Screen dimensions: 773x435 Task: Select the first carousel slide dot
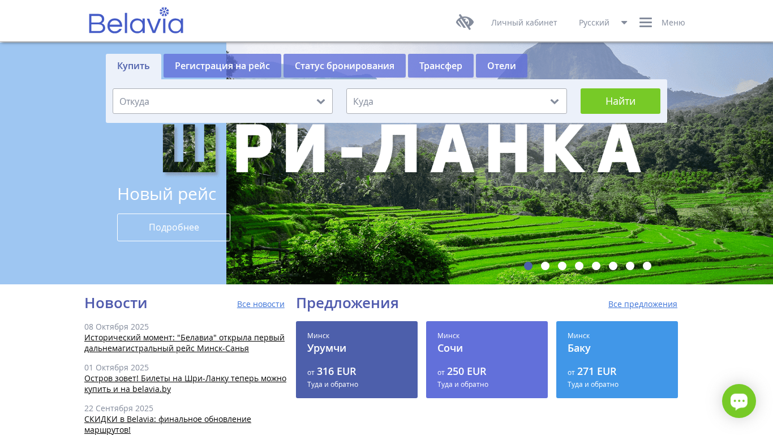point(528,266)
